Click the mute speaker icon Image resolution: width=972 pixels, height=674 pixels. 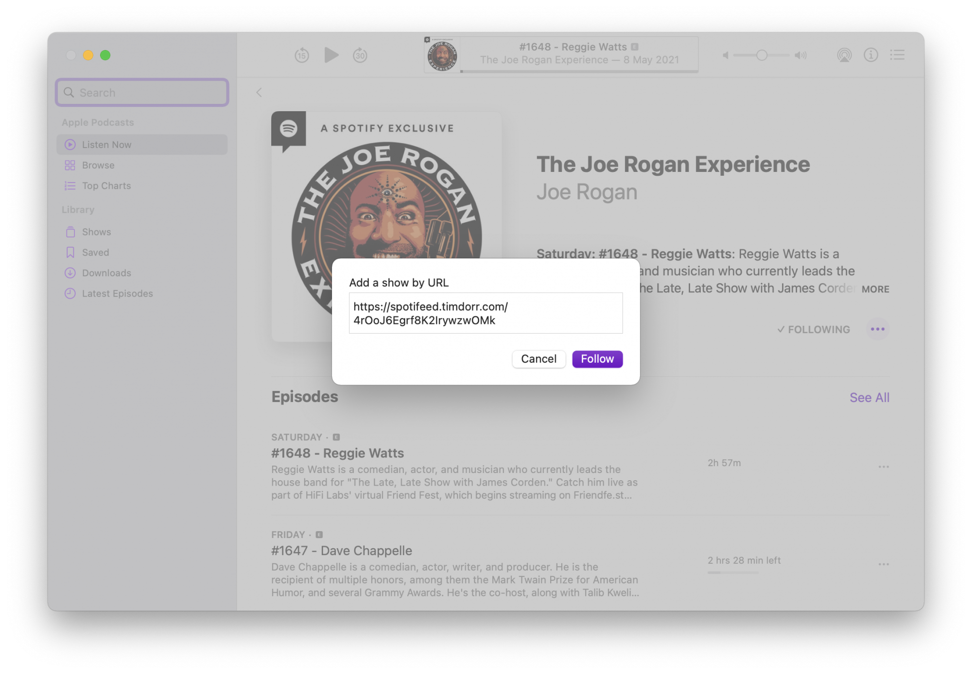pyautogui.click(x=726, y=55)
